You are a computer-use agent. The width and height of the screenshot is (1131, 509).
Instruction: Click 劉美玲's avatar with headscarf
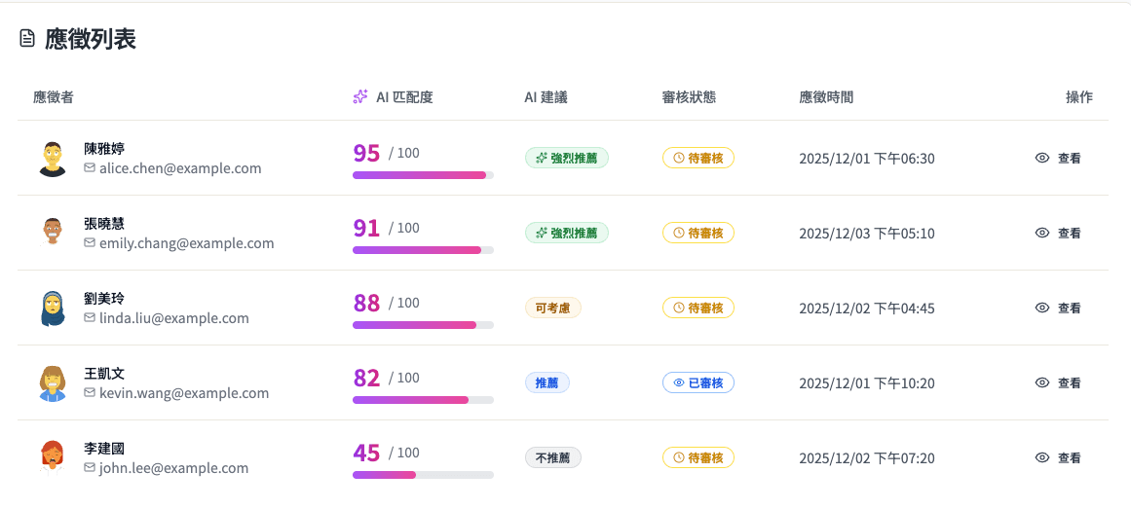tap(53, 308)
